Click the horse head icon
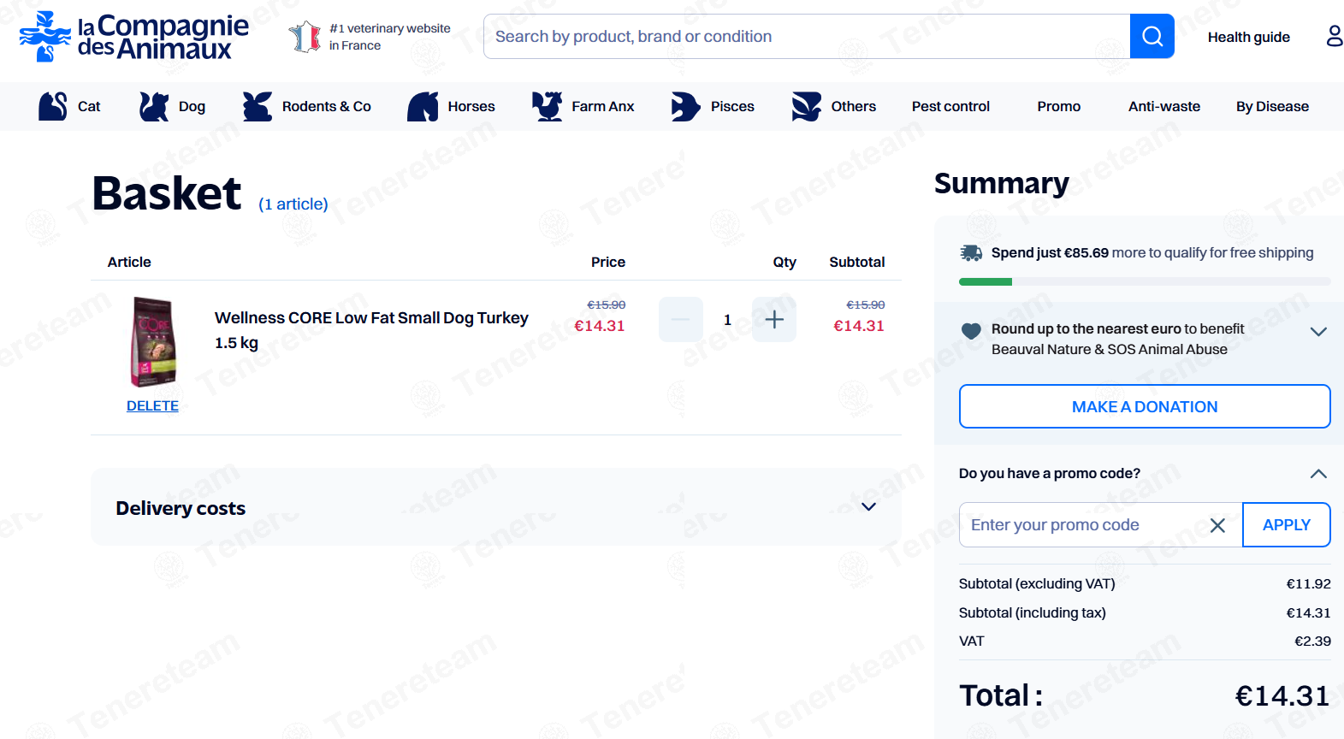This screenshot has width=1344, height=739. [423, 106]
